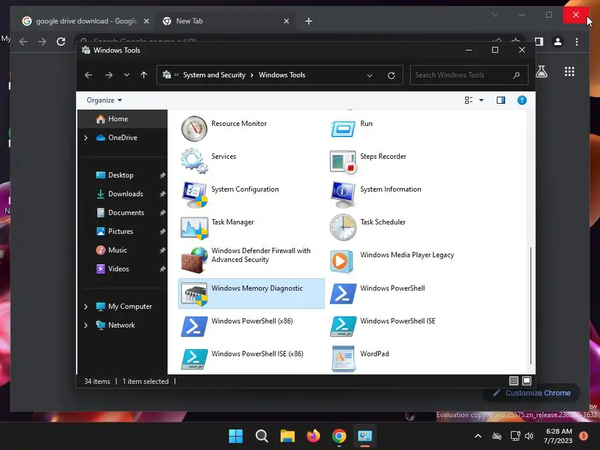The image size is (600, 450).
Task: Open Chrome three-dot menu
Action: 577,42
